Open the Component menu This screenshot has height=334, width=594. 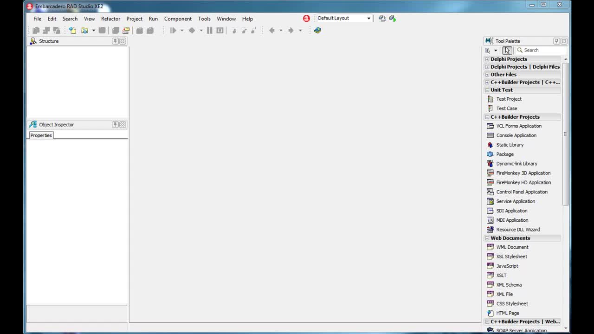(x=178, y=19)
